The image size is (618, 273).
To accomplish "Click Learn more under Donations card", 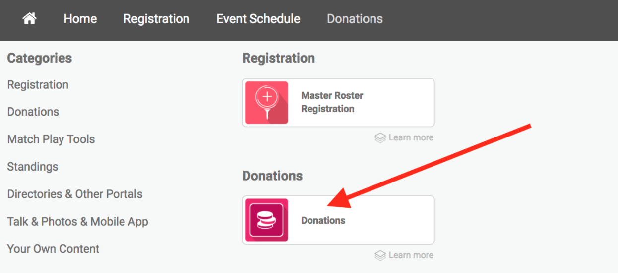I will [411, 256].
